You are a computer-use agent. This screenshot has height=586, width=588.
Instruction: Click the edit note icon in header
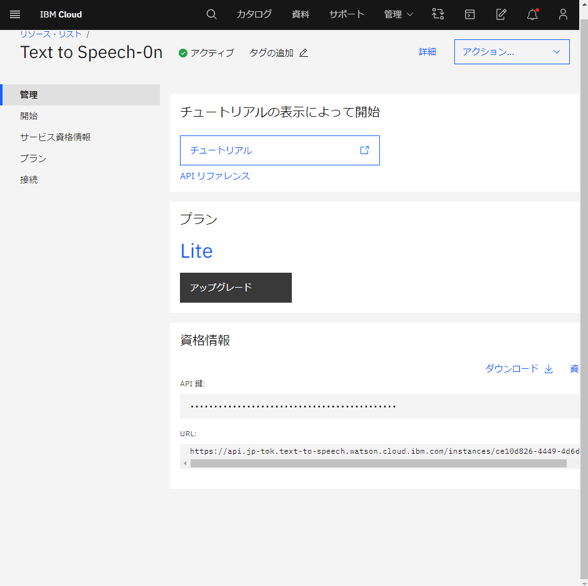(x=501, y=14)
